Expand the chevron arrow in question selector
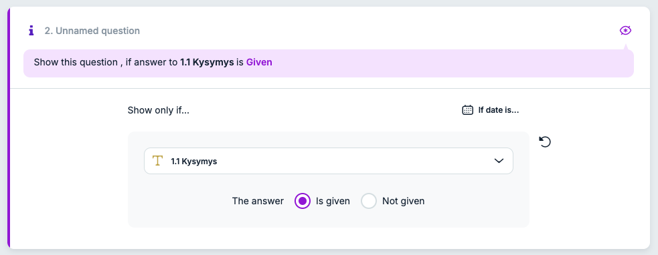Image resolution: width=658 pixels, height=255 pixels. [x=499, y=161]
